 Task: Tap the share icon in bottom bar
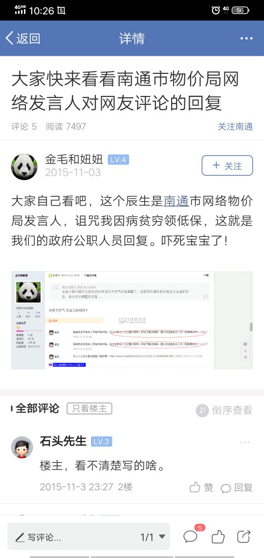point(244,536)
